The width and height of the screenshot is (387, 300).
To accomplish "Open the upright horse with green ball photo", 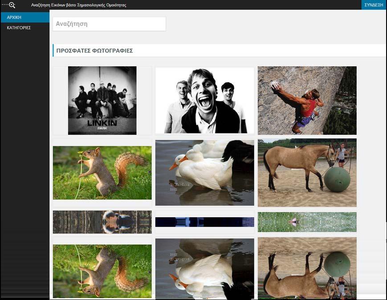I will (307, 173).
